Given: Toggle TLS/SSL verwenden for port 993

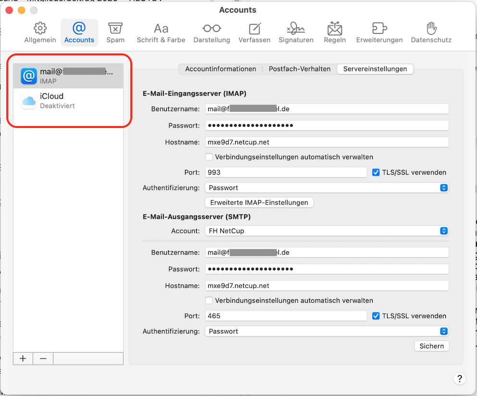Looking at the screenshot, I should click(376, 172).
